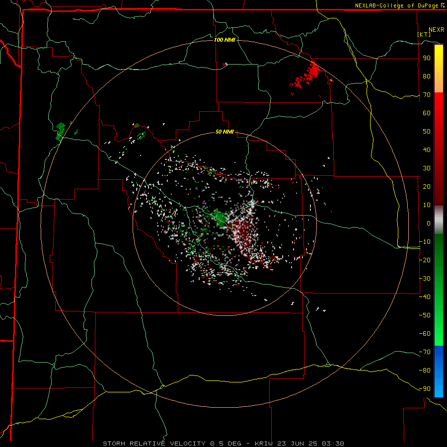
Task: Click the 40 value on the velocity scale
Action: 427,150
